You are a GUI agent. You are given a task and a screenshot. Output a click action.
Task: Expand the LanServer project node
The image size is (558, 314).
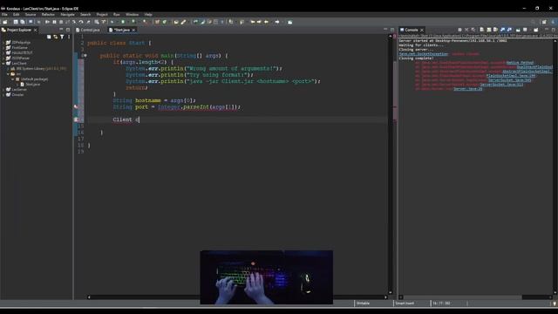[x=3, y=90]
